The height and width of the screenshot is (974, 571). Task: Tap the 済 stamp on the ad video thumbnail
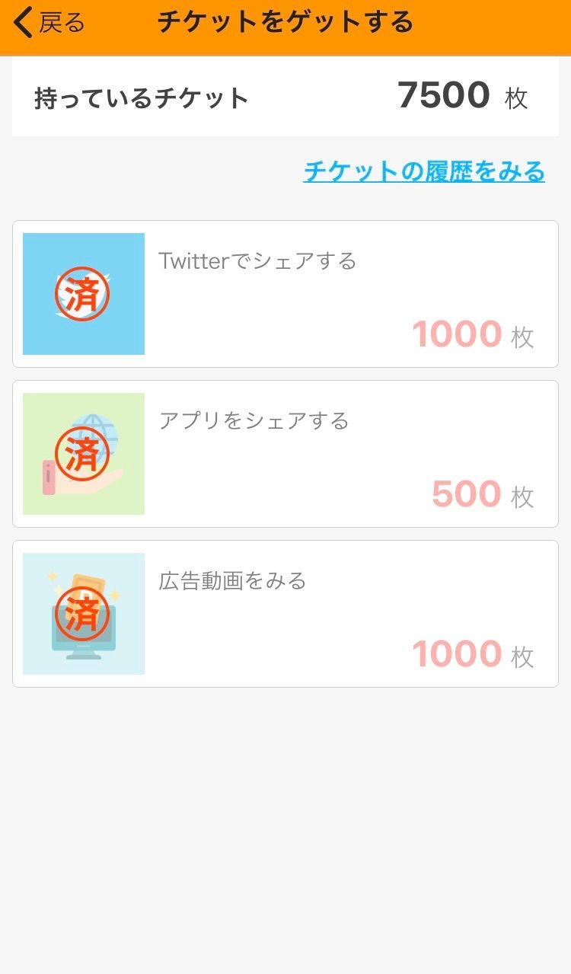[82, 614]
